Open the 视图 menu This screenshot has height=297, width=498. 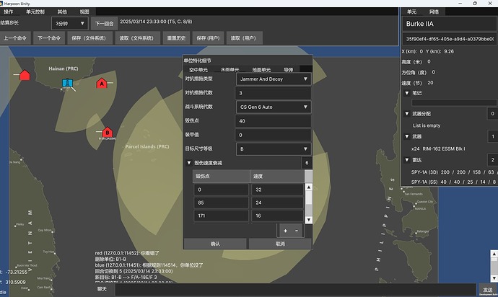84,12
